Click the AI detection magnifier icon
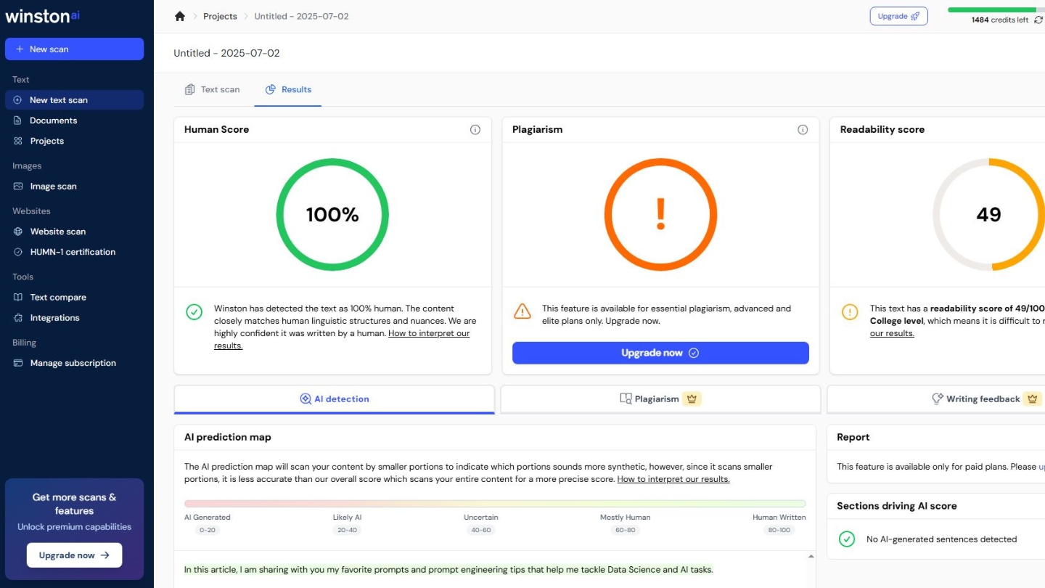This screenshot has height=588, width=1045. click(x=306, y=399)
